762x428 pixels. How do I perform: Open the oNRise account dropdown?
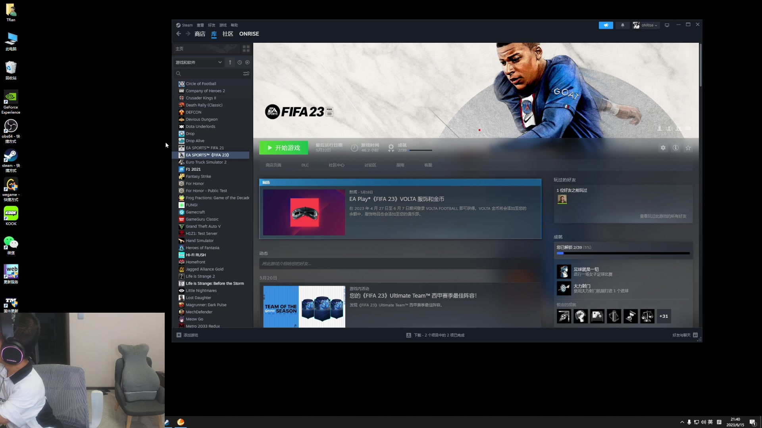645,25
